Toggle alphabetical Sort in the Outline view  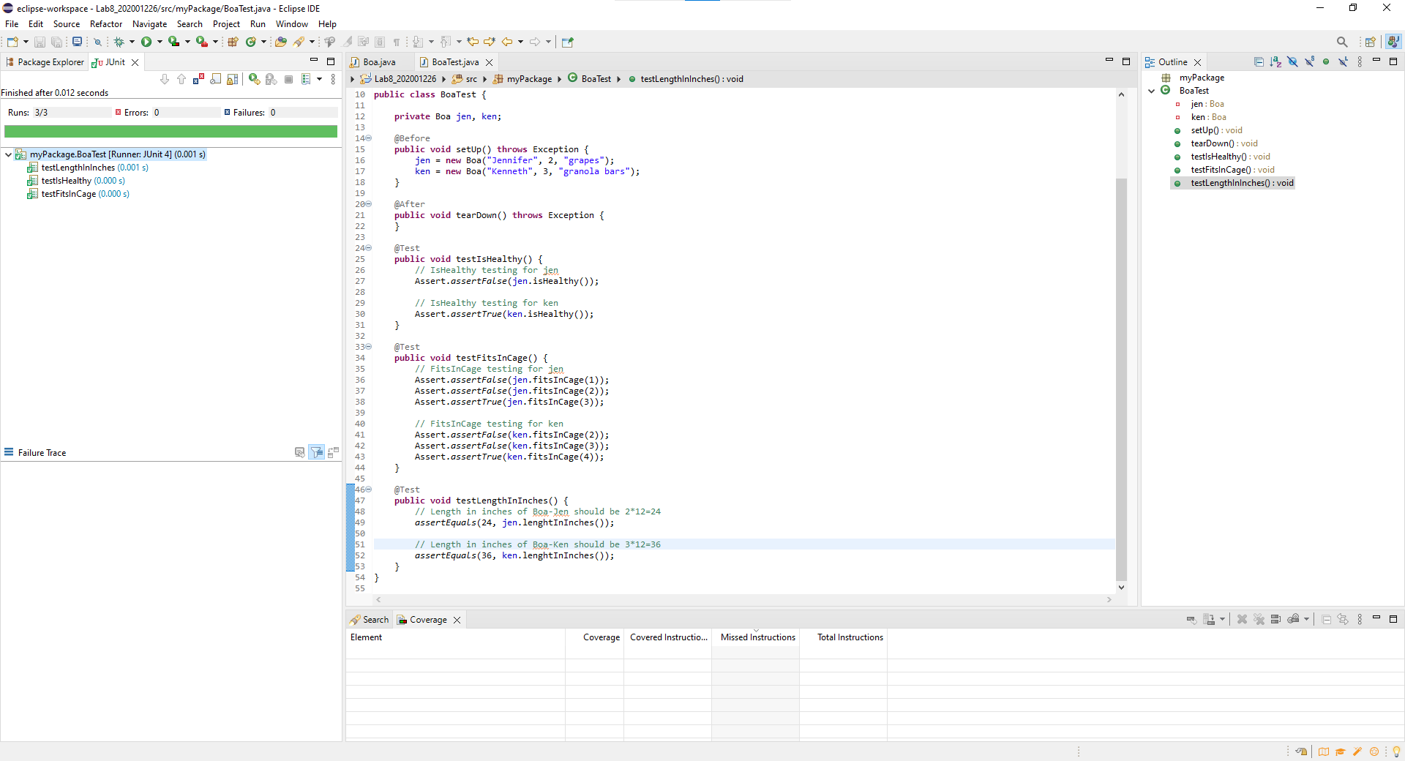[1275, 62]
